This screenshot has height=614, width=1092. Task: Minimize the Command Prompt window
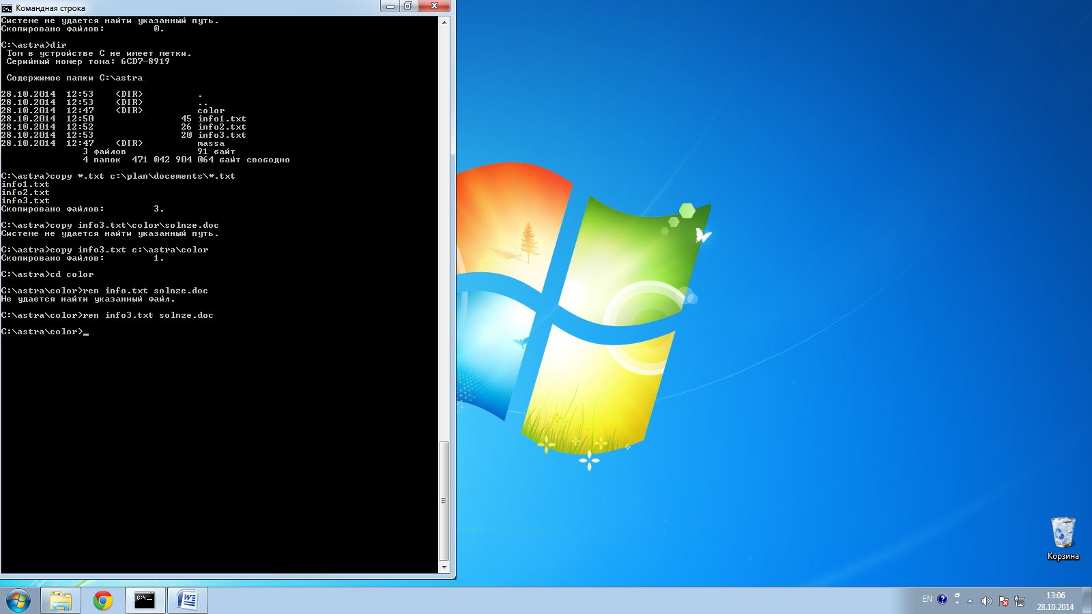tap(390, 6)
